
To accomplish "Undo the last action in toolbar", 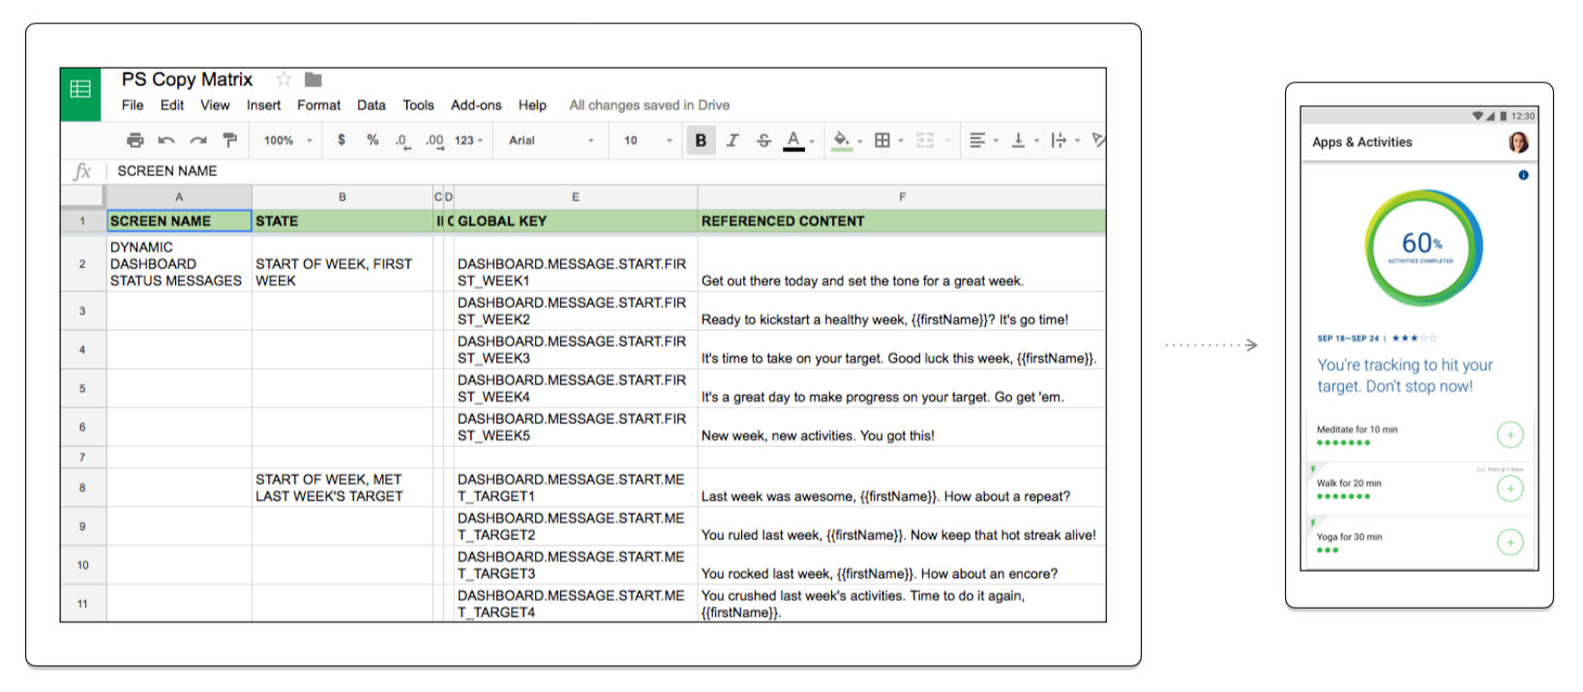I will (x=166, y=140).
